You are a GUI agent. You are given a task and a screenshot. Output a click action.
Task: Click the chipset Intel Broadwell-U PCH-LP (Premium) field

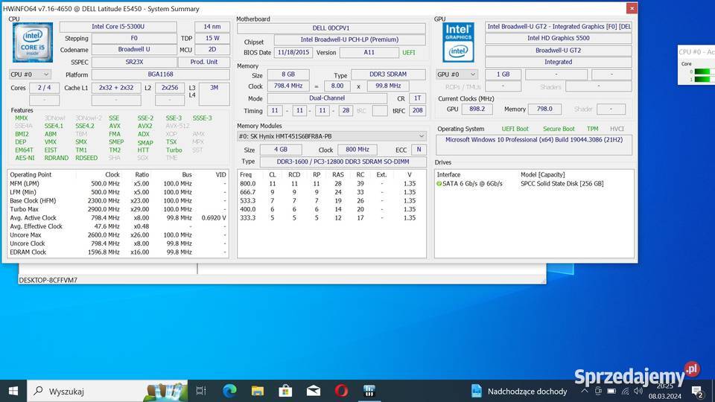(x=350, y=39)
